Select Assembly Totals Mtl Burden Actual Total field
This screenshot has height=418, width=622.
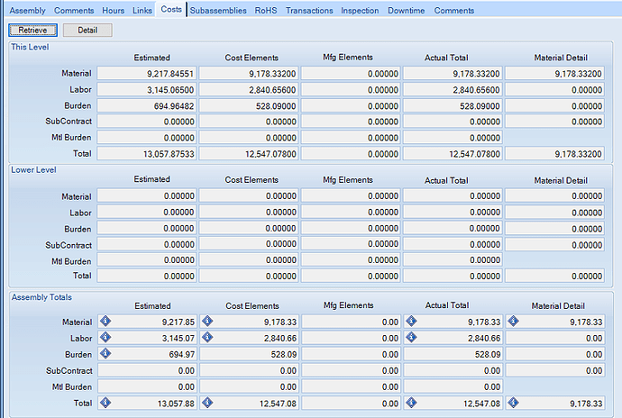coord(453,386)
